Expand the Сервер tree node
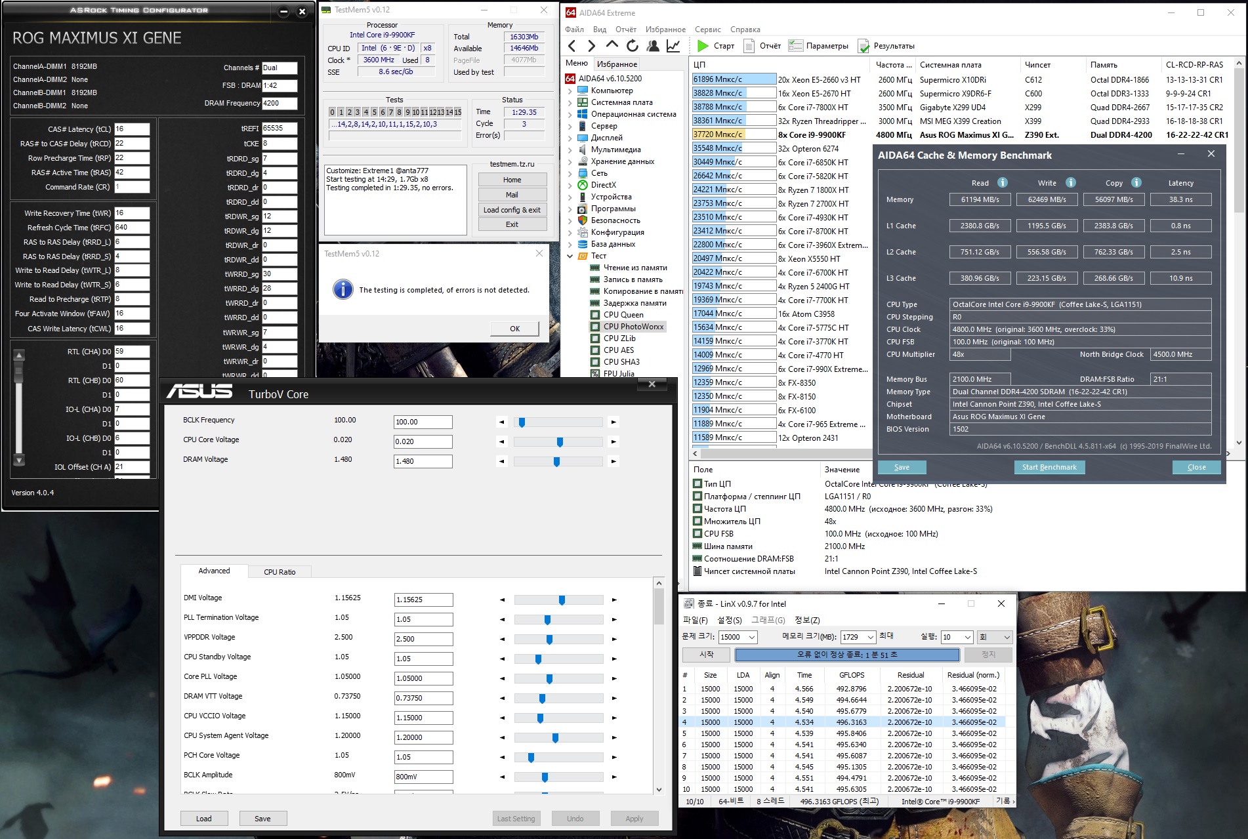1248x839 pixels. [x=570, y=126]
